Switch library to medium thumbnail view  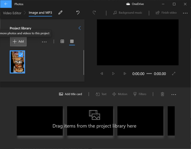tap(62, 41)
